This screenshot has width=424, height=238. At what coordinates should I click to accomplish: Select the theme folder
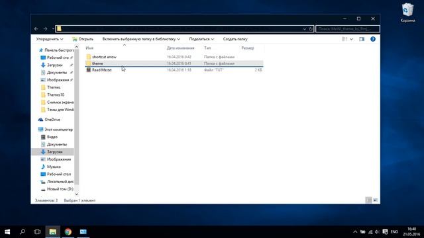point(97,63)
